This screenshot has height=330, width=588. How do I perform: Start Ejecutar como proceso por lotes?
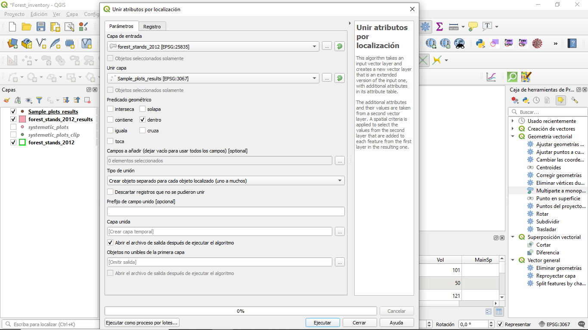click(x=141, y=322)
